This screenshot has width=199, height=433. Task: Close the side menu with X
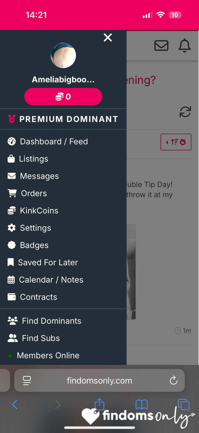click(x=108, y=38)
